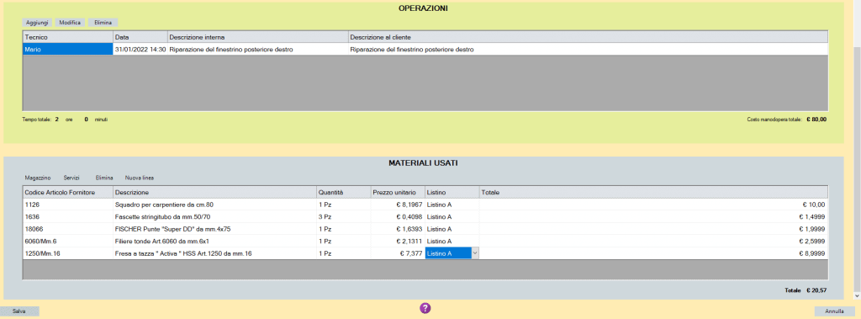Select unit price € 0,4098

coord(398,216)
